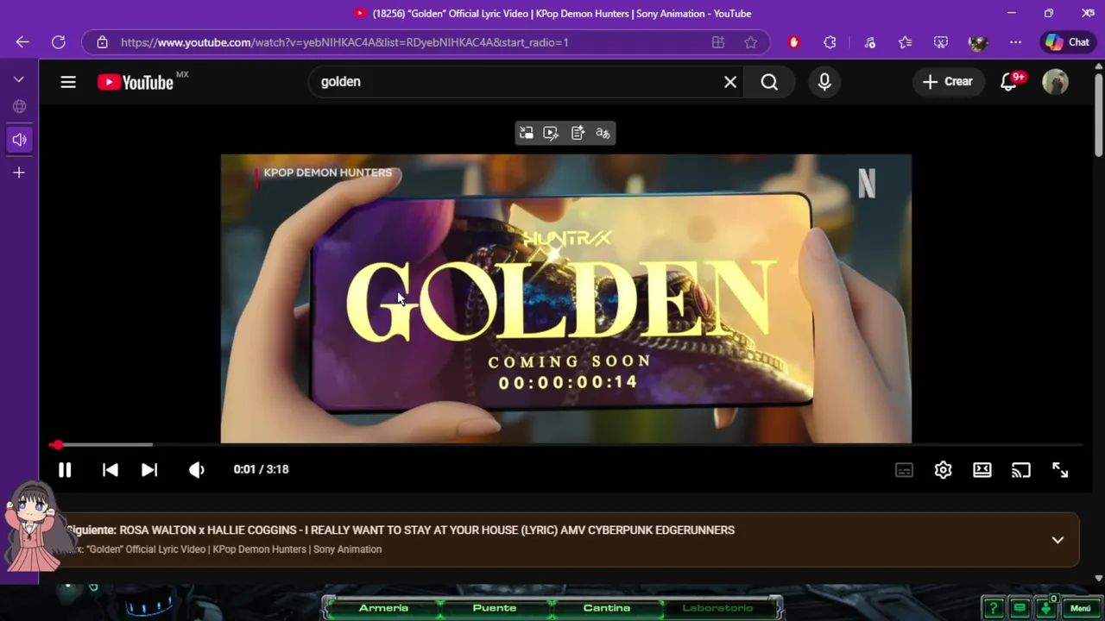The height and width of the screenshot is (621, 1105).
Task: Select the Laboratorio tab in game bar
Action: click(x=717, y=608)
